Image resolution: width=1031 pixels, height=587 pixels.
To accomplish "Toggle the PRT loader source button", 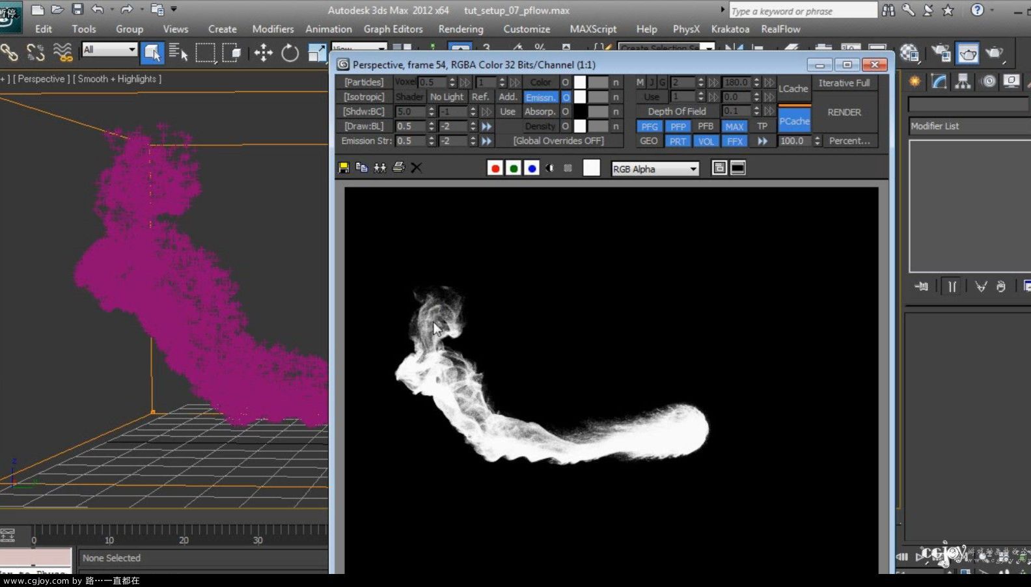I will [x=678, y=141].
